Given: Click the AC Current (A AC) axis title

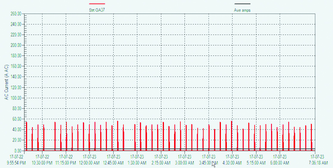Looking at the screenshot, I should coord(7,82).
